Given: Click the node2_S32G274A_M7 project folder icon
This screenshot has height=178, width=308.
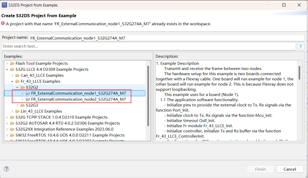Looking at the screenshot, I should 28,99.
